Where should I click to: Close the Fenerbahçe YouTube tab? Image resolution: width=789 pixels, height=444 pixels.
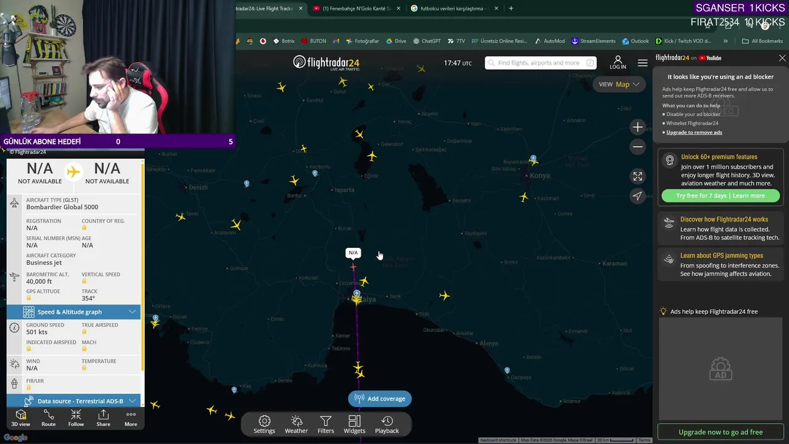click(399, 9)
